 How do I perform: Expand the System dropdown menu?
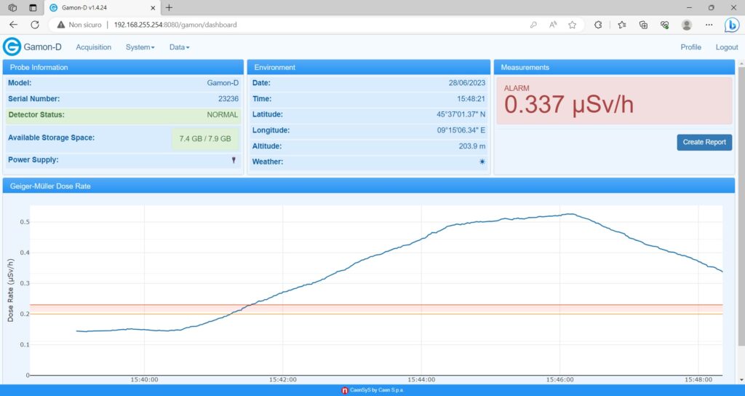click(x=140, y=47)
